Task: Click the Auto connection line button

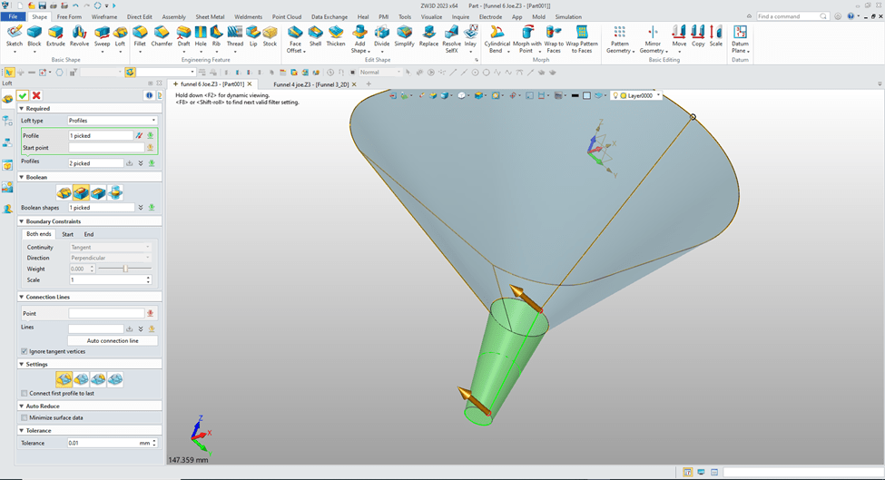Action: (113, 340)
